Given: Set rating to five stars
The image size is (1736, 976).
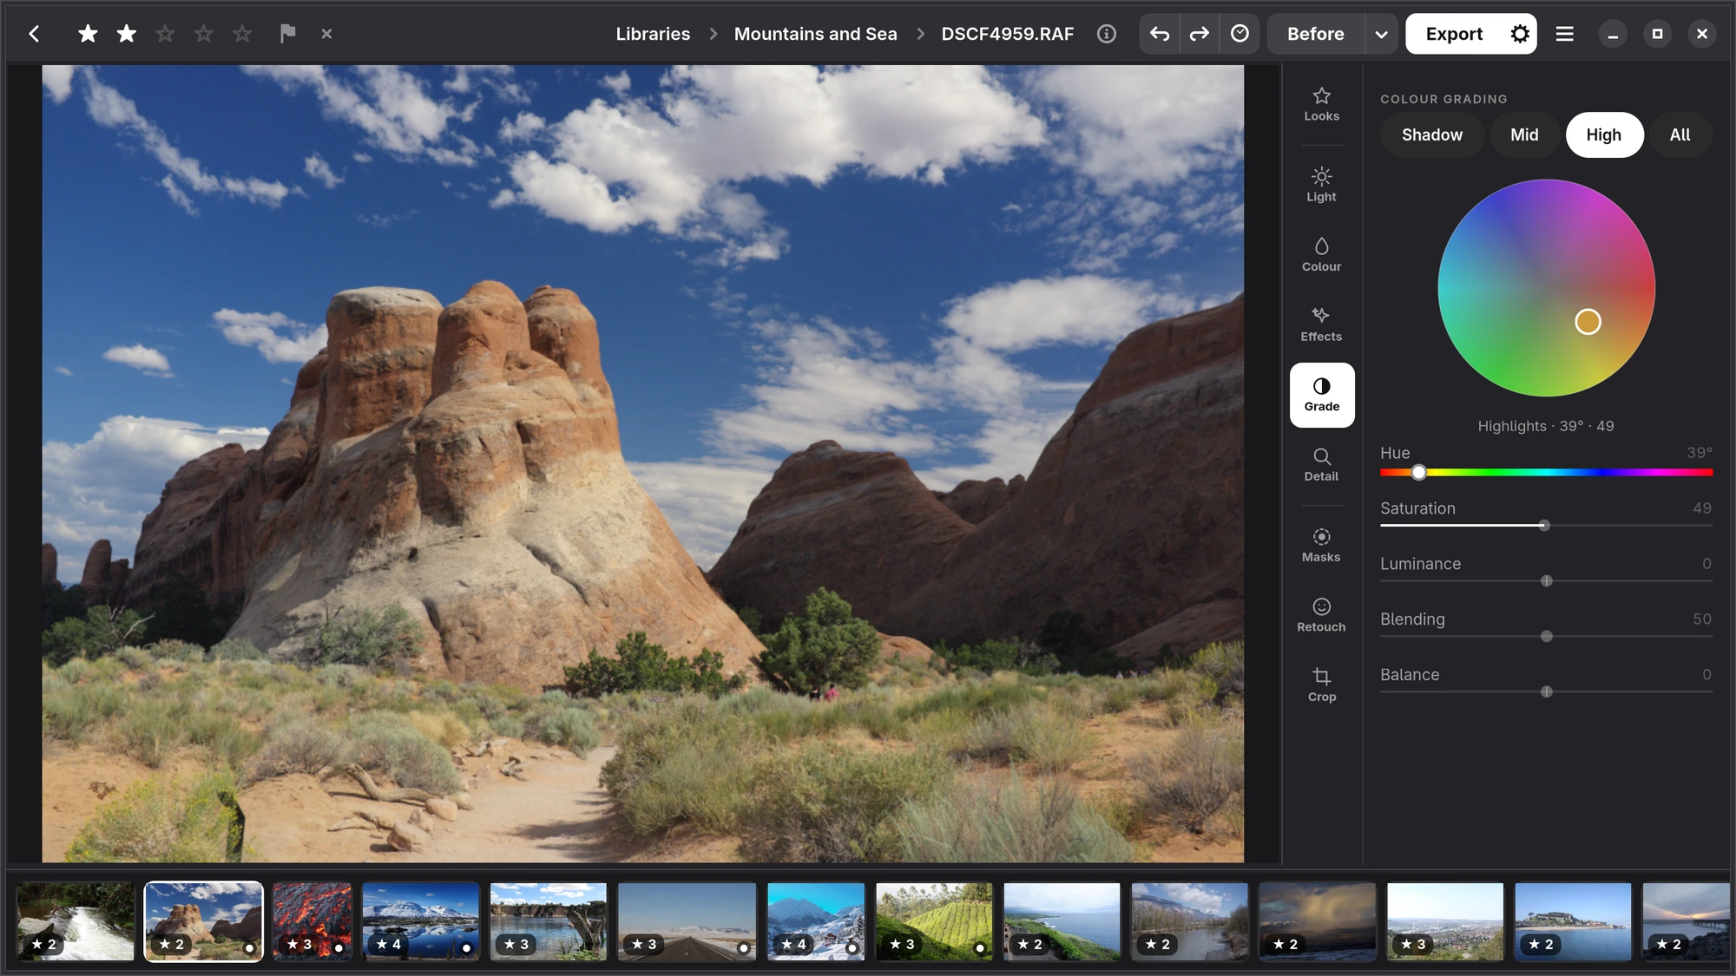Looking at the screenshot, I should click(242, 34).
